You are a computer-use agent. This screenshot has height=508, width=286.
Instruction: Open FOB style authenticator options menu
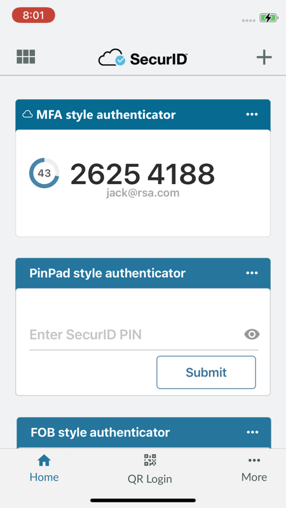(x=252, y=432)
